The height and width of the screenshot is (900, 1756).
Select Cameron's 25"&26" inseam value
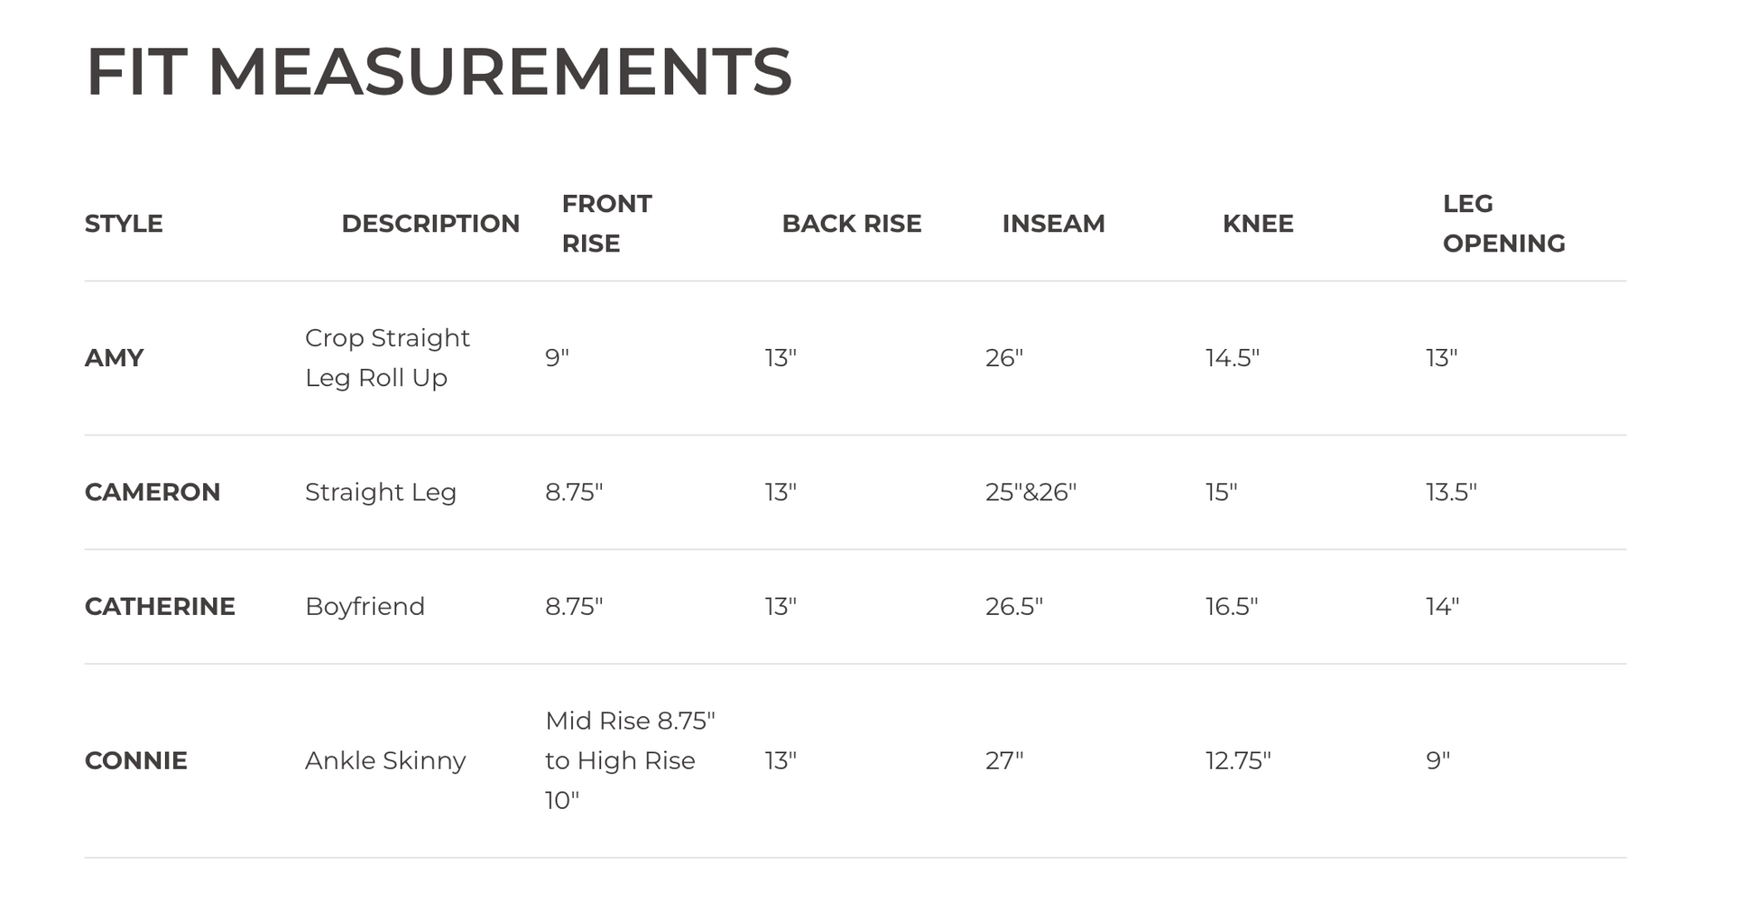(x=1030, y=492)
